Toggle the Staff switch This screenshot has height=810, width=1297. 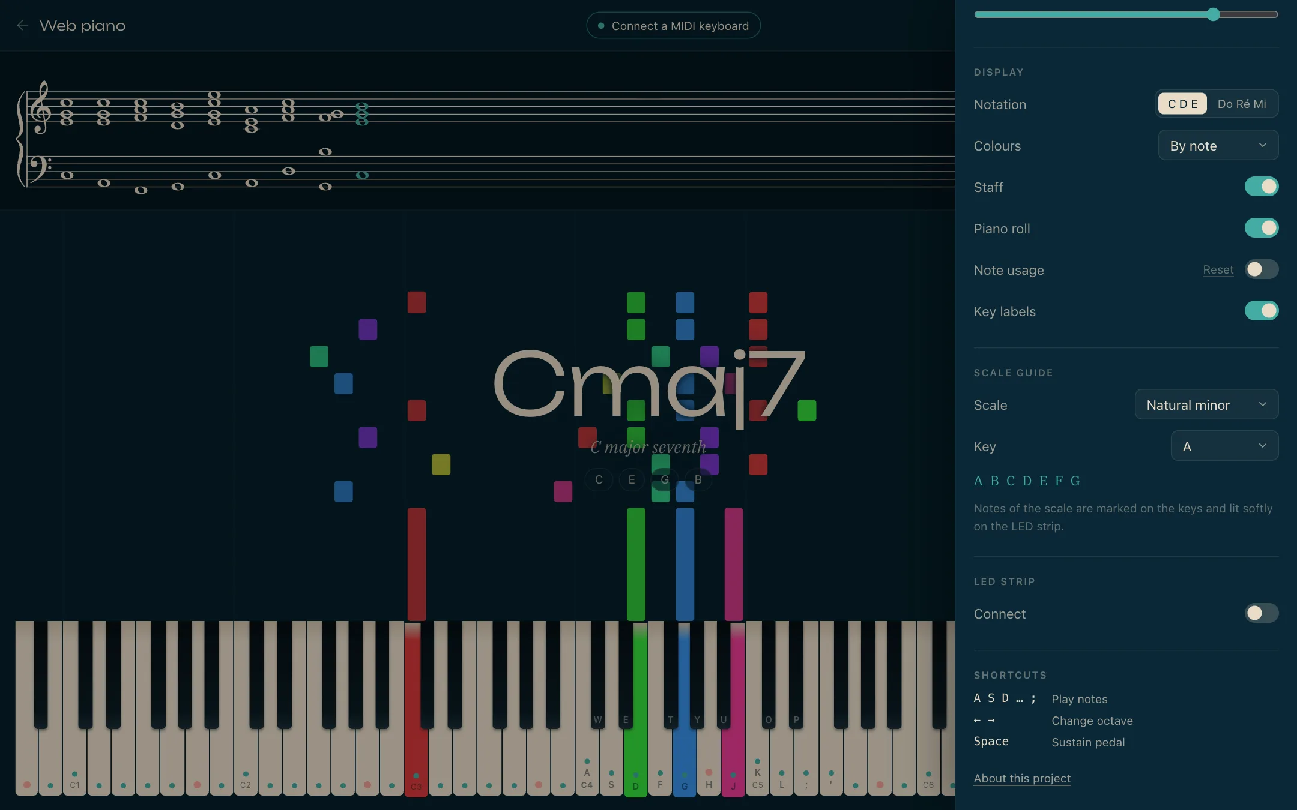(x=1261, y=187)
